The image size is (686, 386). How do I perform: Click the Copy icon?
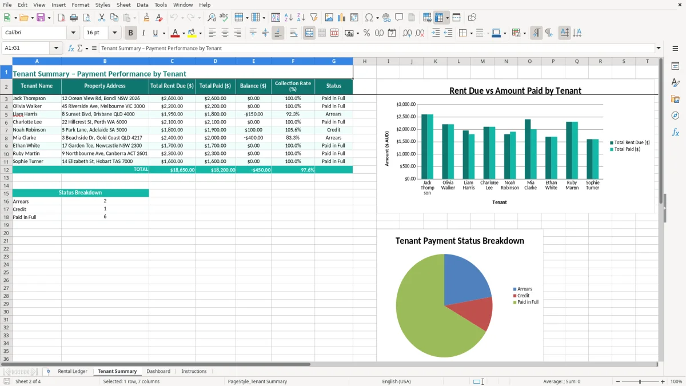114,18
